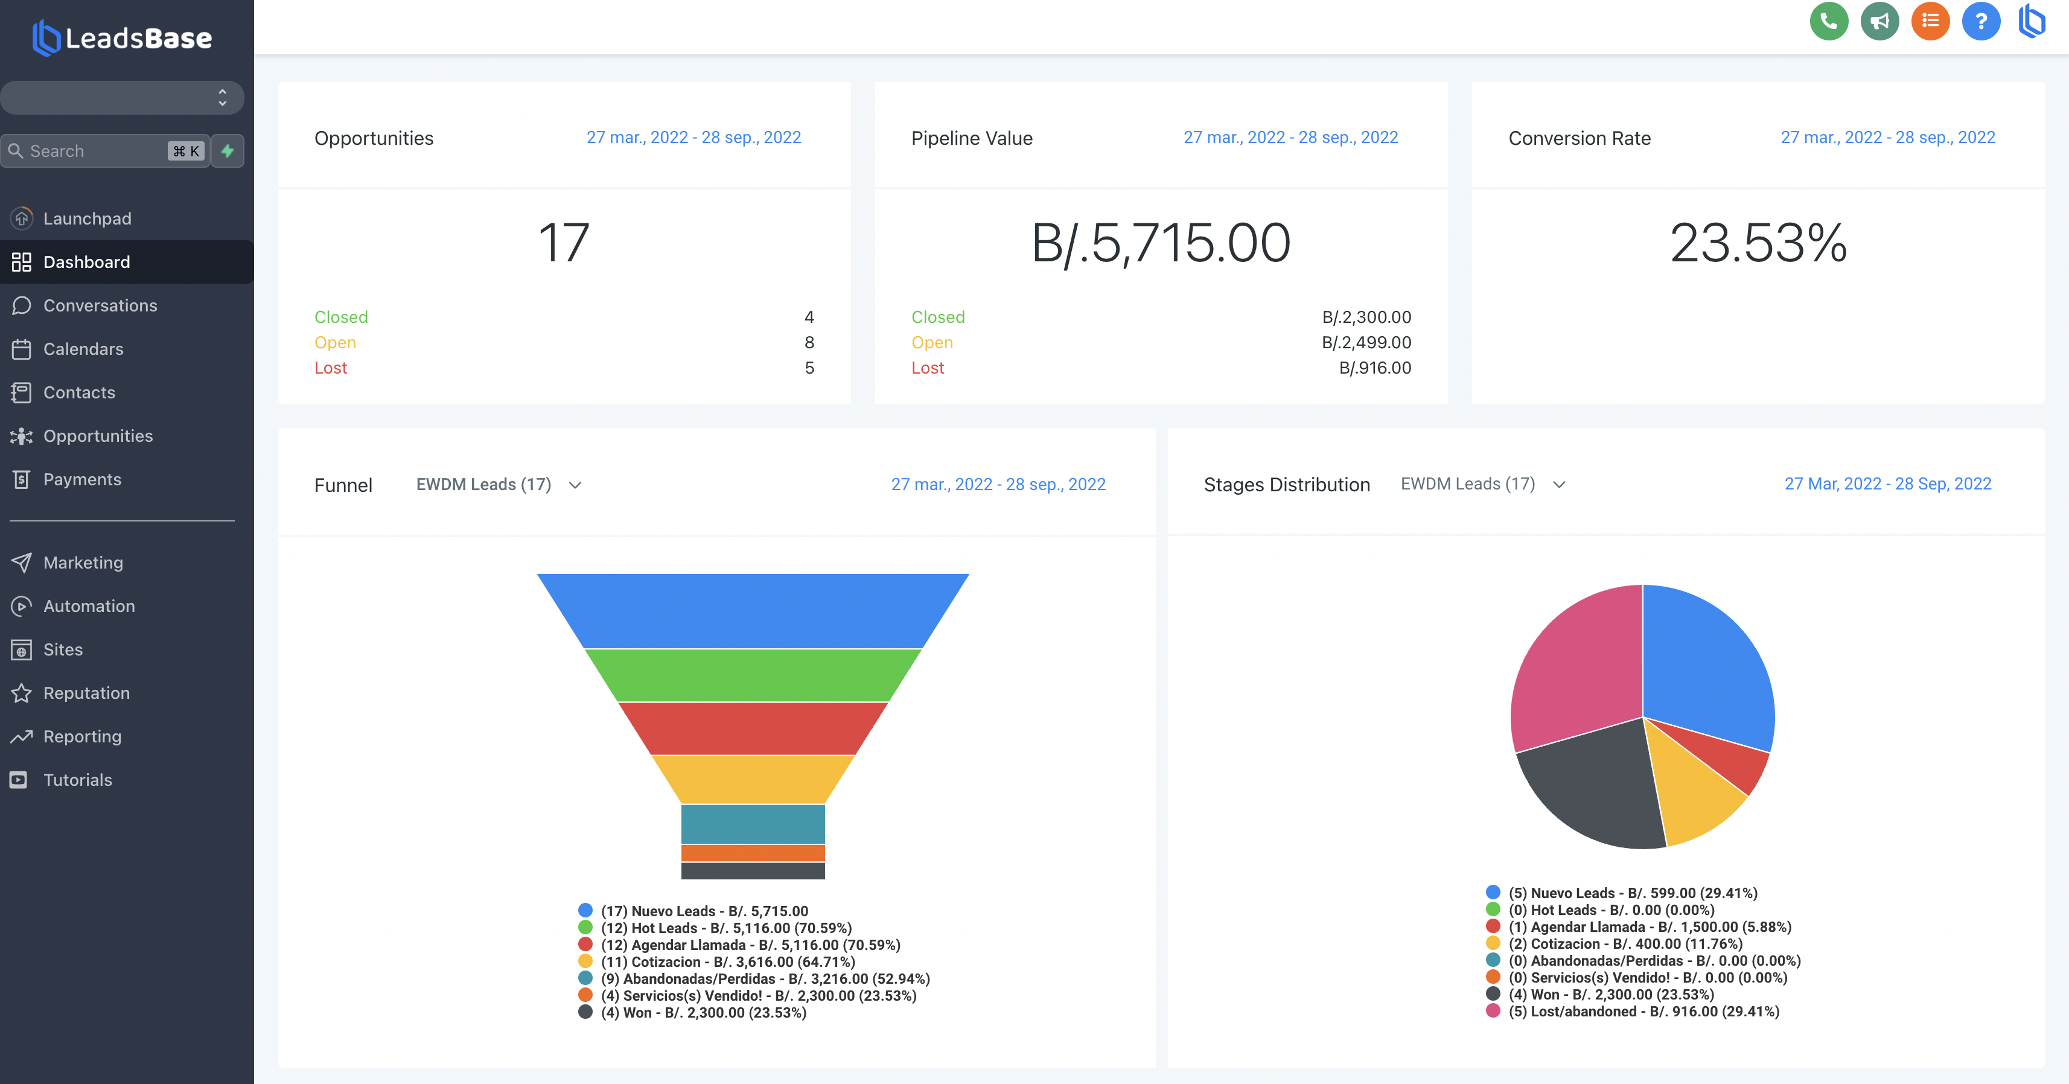Open Conversations from the sidebar

100,305
